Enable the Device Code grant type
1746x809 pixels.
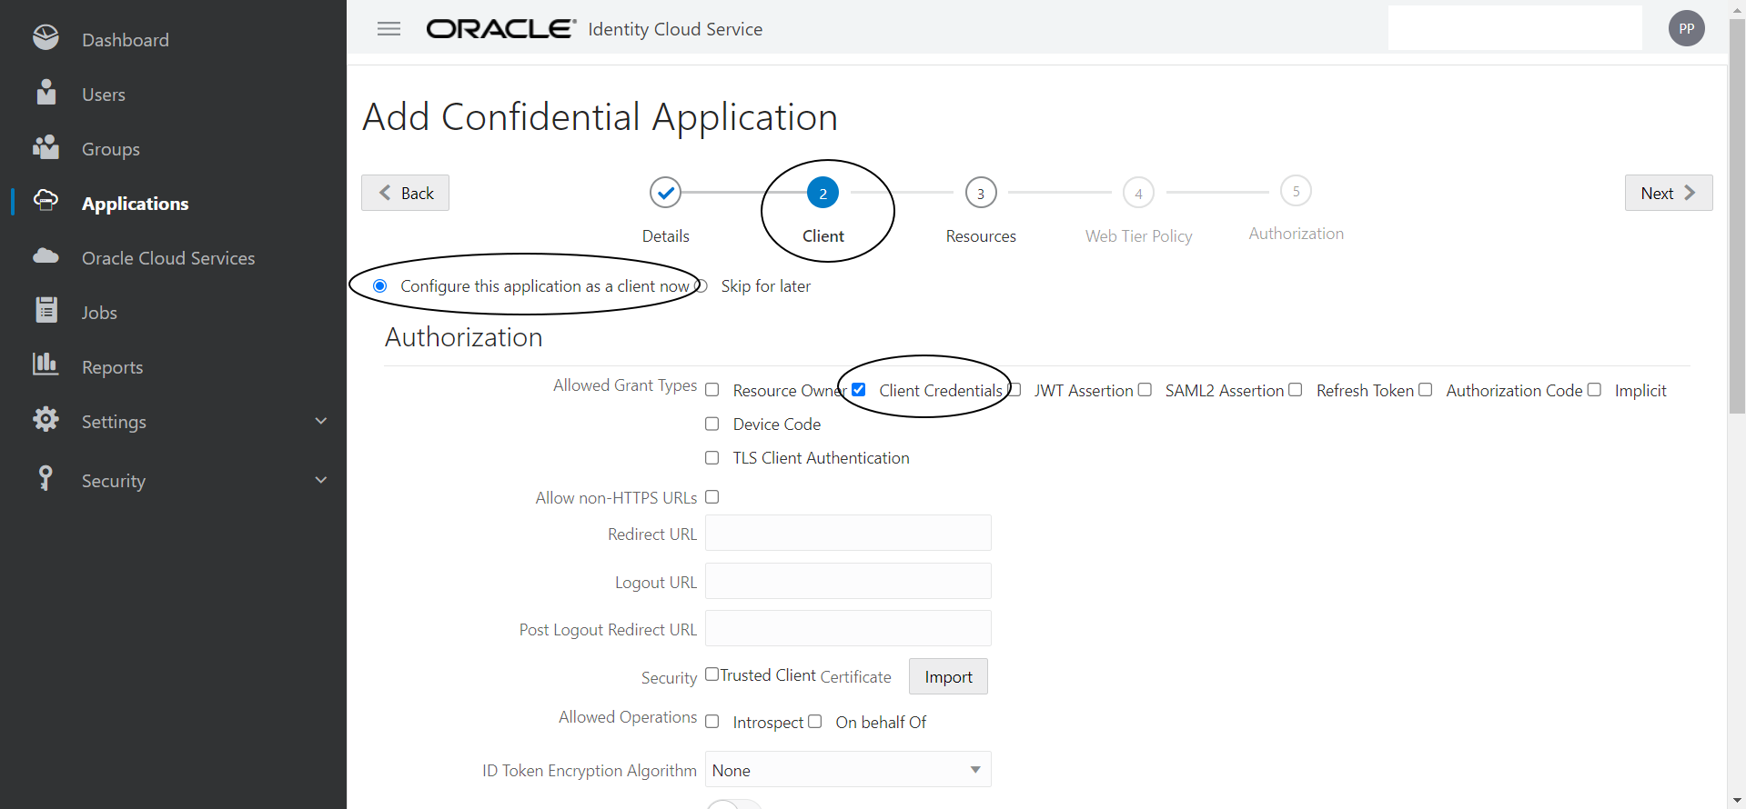712,424
